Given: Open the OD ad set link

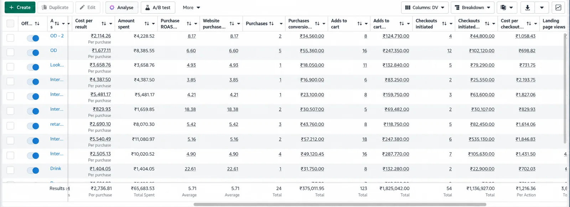Looking at the screenshot, I should pyautogui.click(x=53, y=50).
